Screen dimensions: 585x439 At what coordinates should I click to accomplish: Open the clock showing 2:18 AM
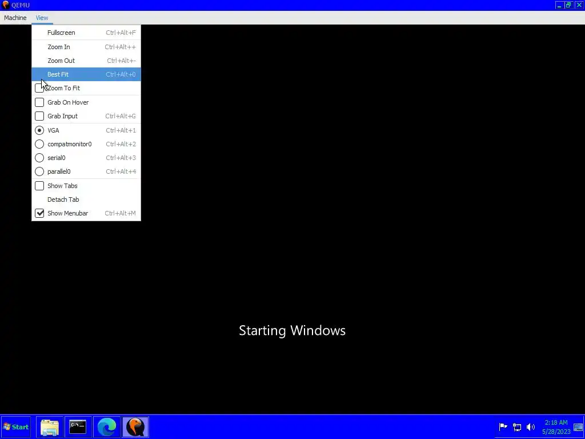tap(556, 427)
